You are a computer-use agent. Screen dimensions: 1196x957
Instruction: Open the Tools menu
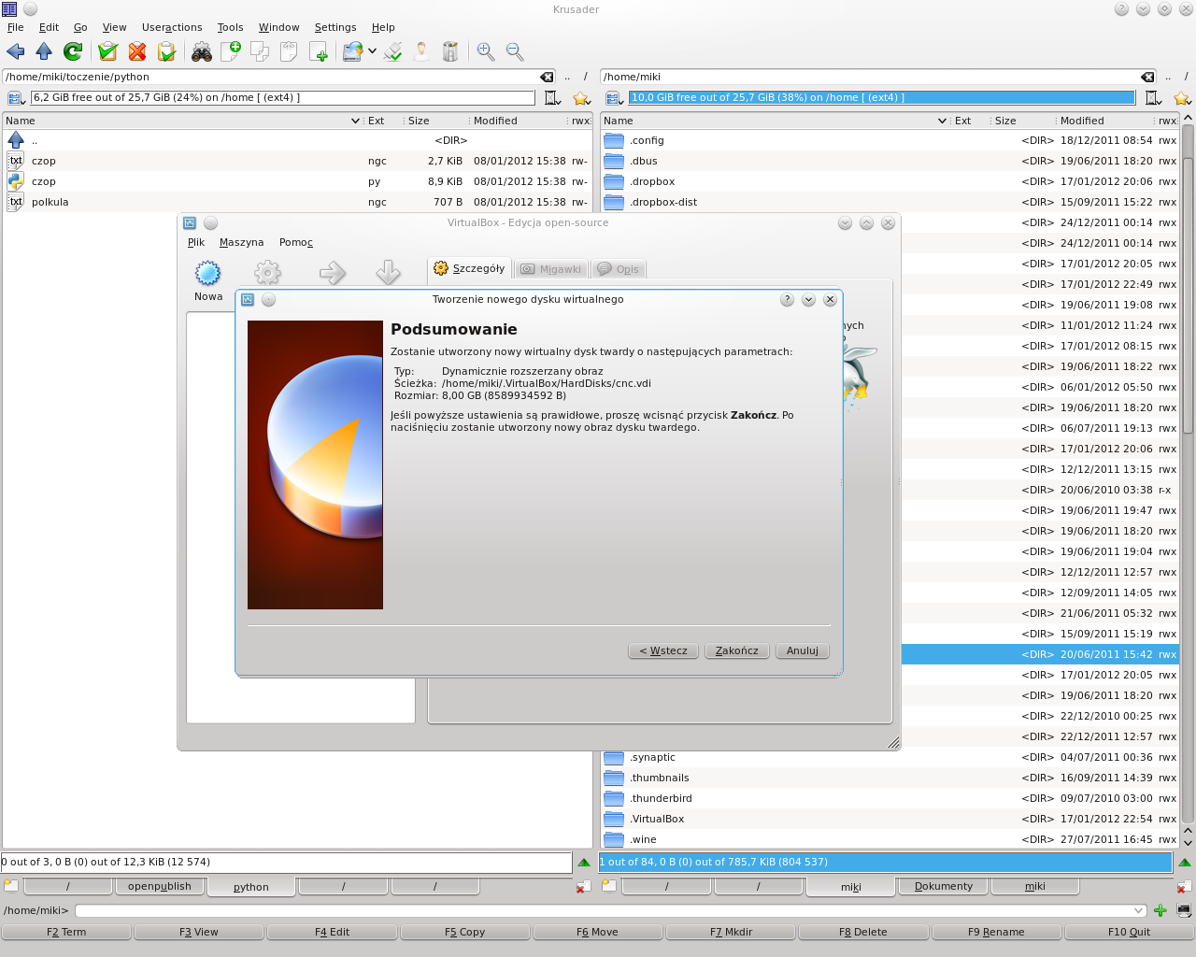pyautogui.click(x=230, y=27)
